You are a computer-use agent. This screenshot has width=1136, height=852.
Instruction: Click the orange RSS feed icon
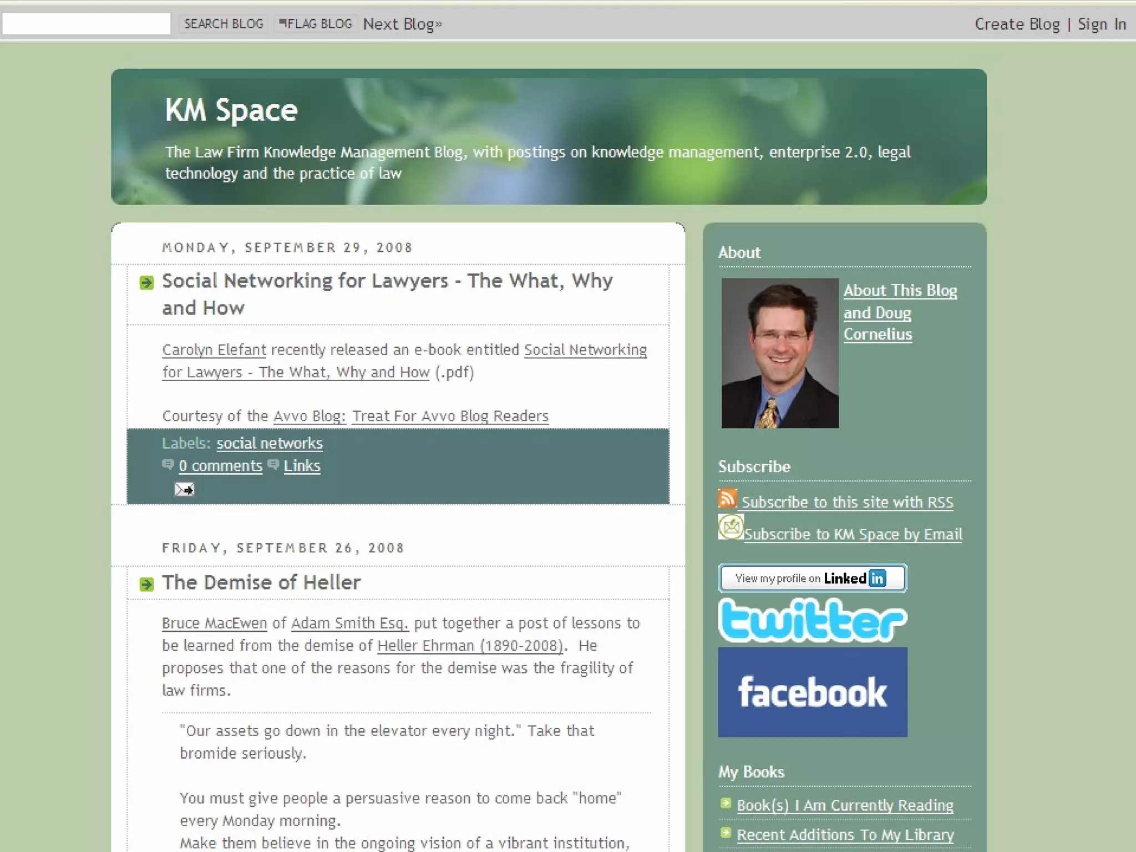(727, 498)
